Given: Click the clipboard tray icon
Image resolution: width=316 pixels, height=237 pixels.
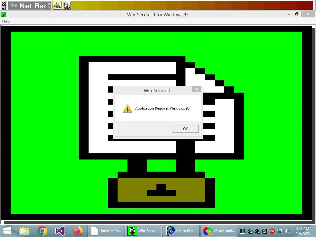Looking at the screenshot, I should pos(265,231).
